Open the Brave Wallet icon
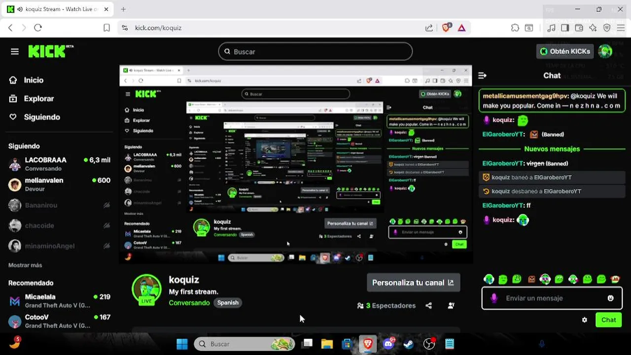The image size is (631, 355). click(x=579, y=28)
